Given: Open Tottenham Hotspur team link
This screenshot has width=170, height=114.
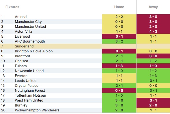Looking at the screenshot, I should point(31,95).
